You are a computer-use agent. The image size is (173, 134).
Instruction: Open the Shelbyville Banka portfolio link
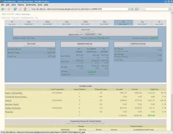(13, 108)
